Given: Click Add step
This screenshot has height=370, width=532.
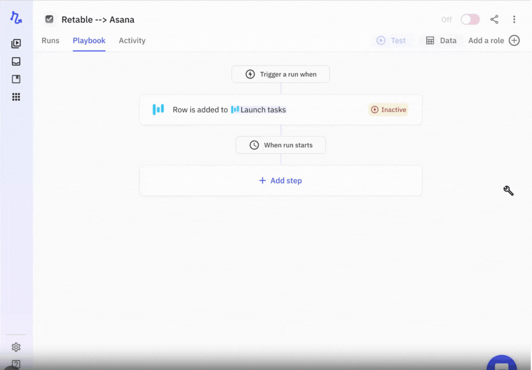Looking at the screenshot, I should [281, 181].
